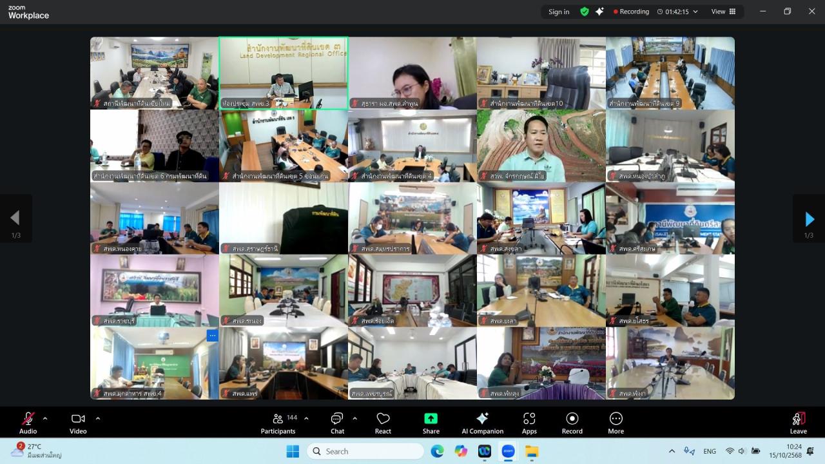The height and width of the screenshot is (464, 825).
Task: Go to next page of video gallery
Action: point(809,219)
